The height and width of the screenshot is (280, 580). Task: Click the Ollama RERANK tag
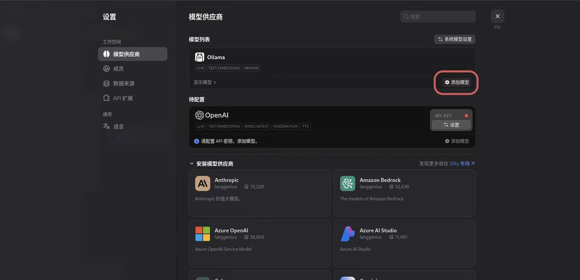click(x=251, y=68)
